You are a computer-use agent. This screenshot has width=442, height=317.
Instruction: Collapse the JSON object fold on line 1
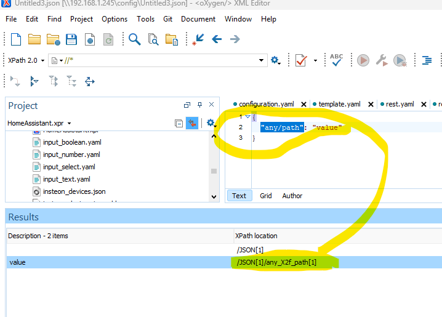[247, 116]
